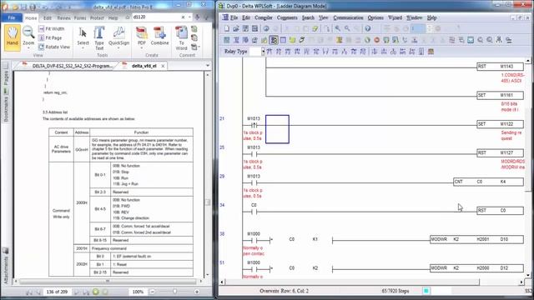Click the C0 contact at step 34
The width and height of the screenshot is (534, 300).
(x=254, y=212)
